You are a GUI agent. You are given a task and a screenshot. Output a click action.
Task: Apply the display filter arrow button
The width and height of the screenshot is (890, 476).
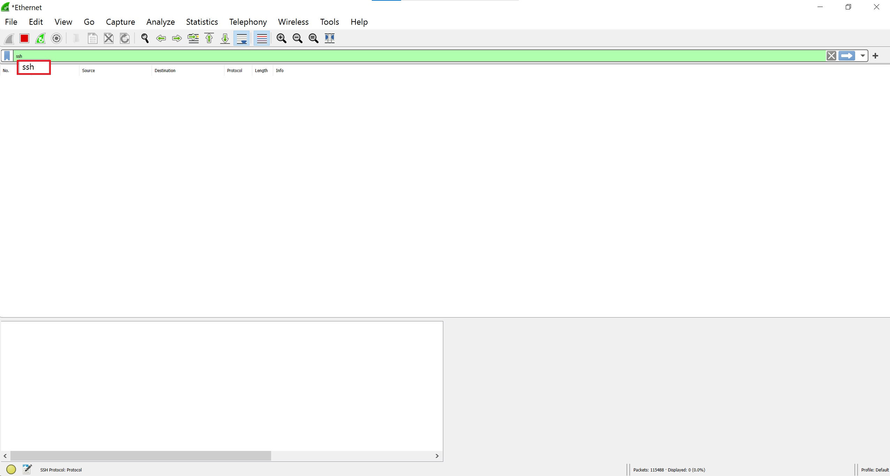tap(846, 56)
